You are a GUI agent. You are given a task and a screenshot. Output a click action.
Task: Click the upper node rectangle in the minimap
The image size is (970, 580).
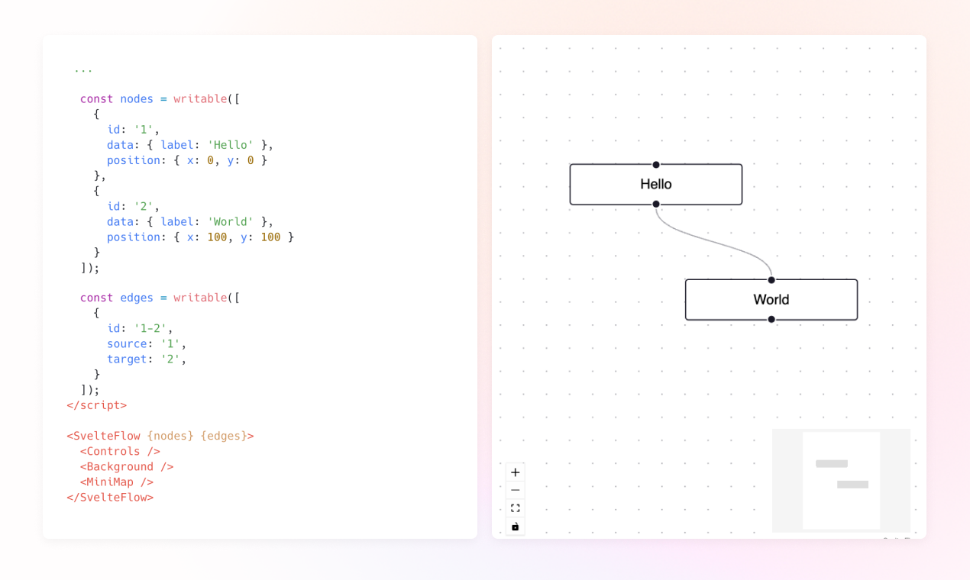click(832, 464)
